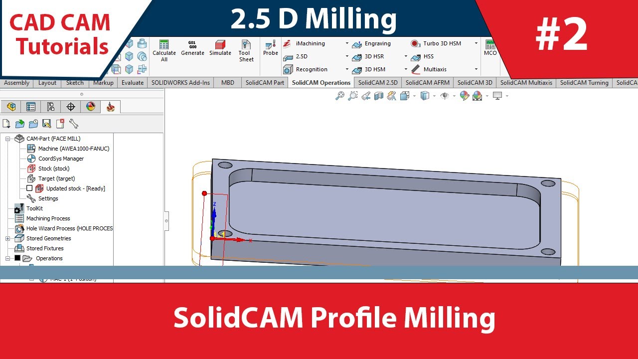Click the new CAM-Part page icon
Screen dimensions: 638x359
(6, 124)
